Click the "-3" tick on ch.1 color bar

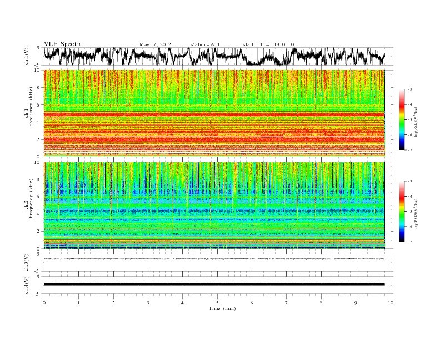pos(410,89)
